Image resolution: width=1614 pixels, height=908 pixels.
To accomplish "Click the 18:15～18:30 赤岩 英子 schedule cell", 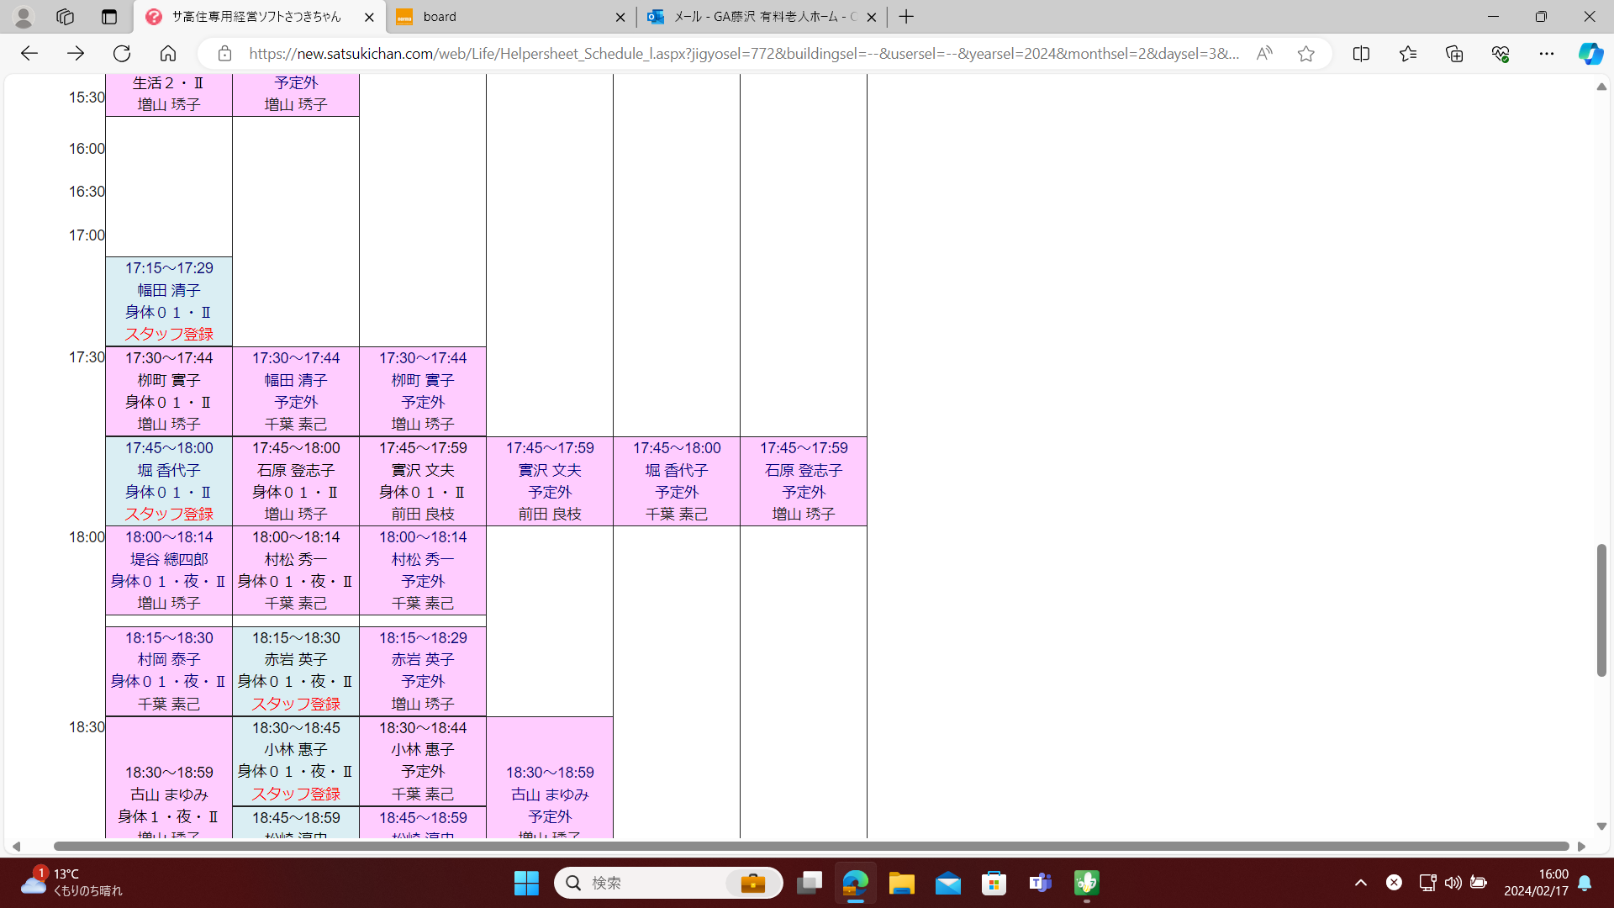I will point(296,671).
